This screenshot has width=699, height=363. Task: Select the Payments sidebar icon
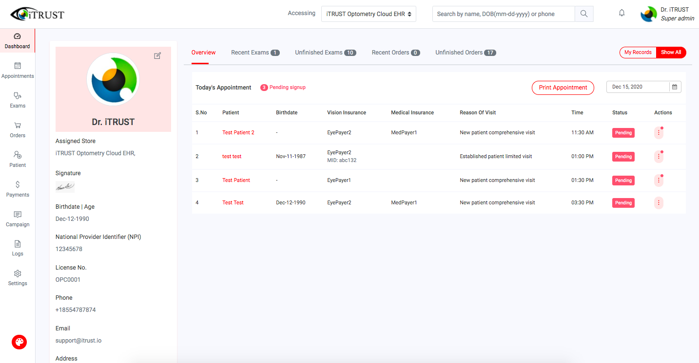[x=18, y=190]
